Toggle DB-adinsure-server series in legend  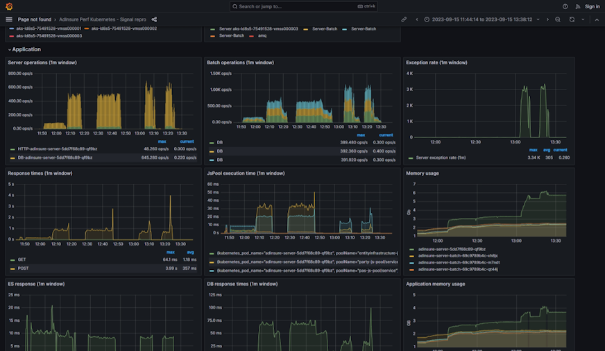55,157
